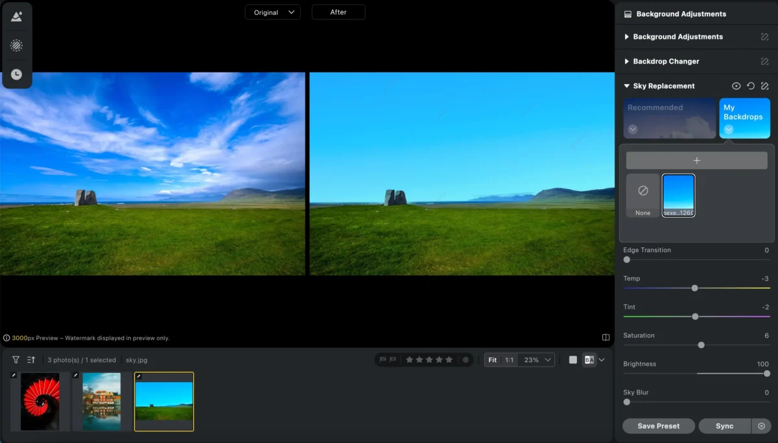Select the Recommended backdrops tab
Image resolution: width=778 pixels, height=443 pixels.
pos(670,118)
